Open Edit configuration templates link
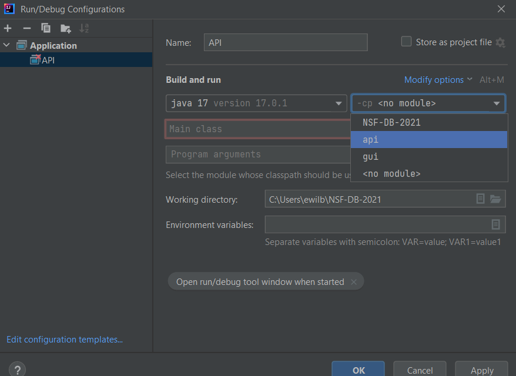Screen dimensions: 516x376 pos(65,339)
